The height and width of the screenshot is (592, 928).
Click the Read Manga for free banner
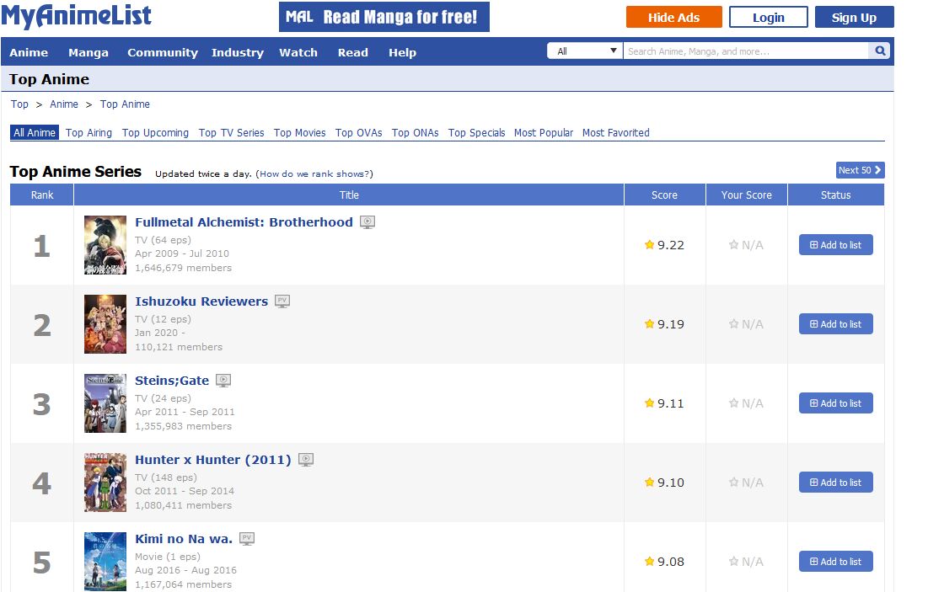[x=384, y=17]
